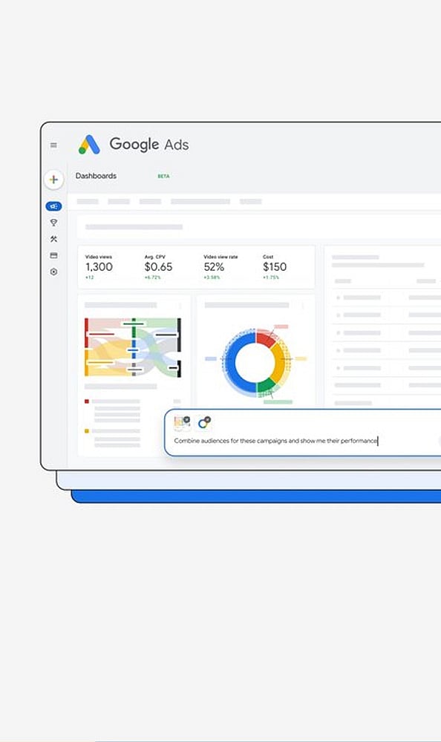Click the red segment of donut chart
The width and height of the screenshot is (441, 742).
265,339
